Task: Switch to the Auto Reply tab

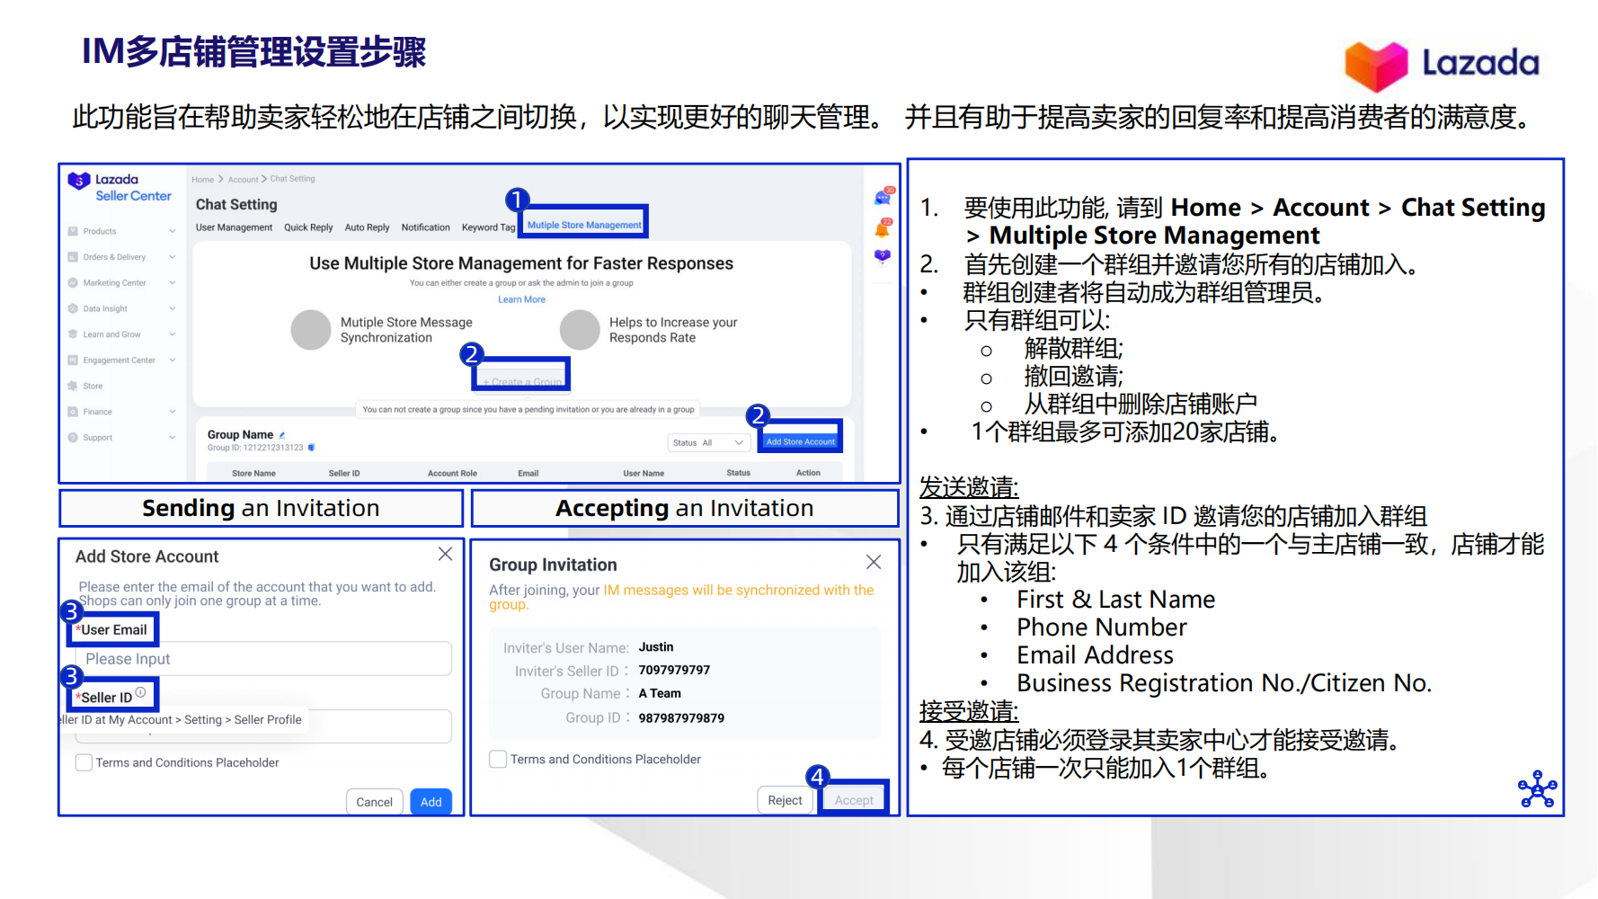Action: pyautogui.click(x=367, y=227)
